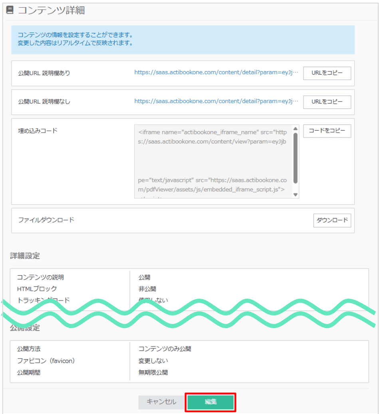Copy the 説明欄あり public URL
This screenshot has height=414, width=379.
click(x=327, y=73)
